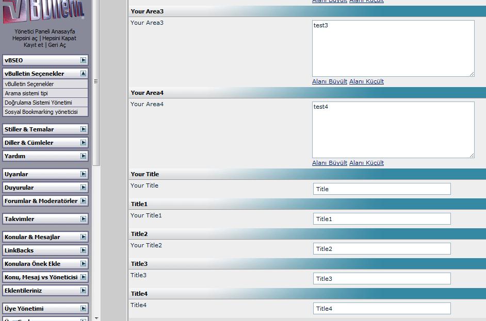Click Alanı Büyült under Your Area3
The height and width of the screenshot is (321, 486).
[329, 81]
